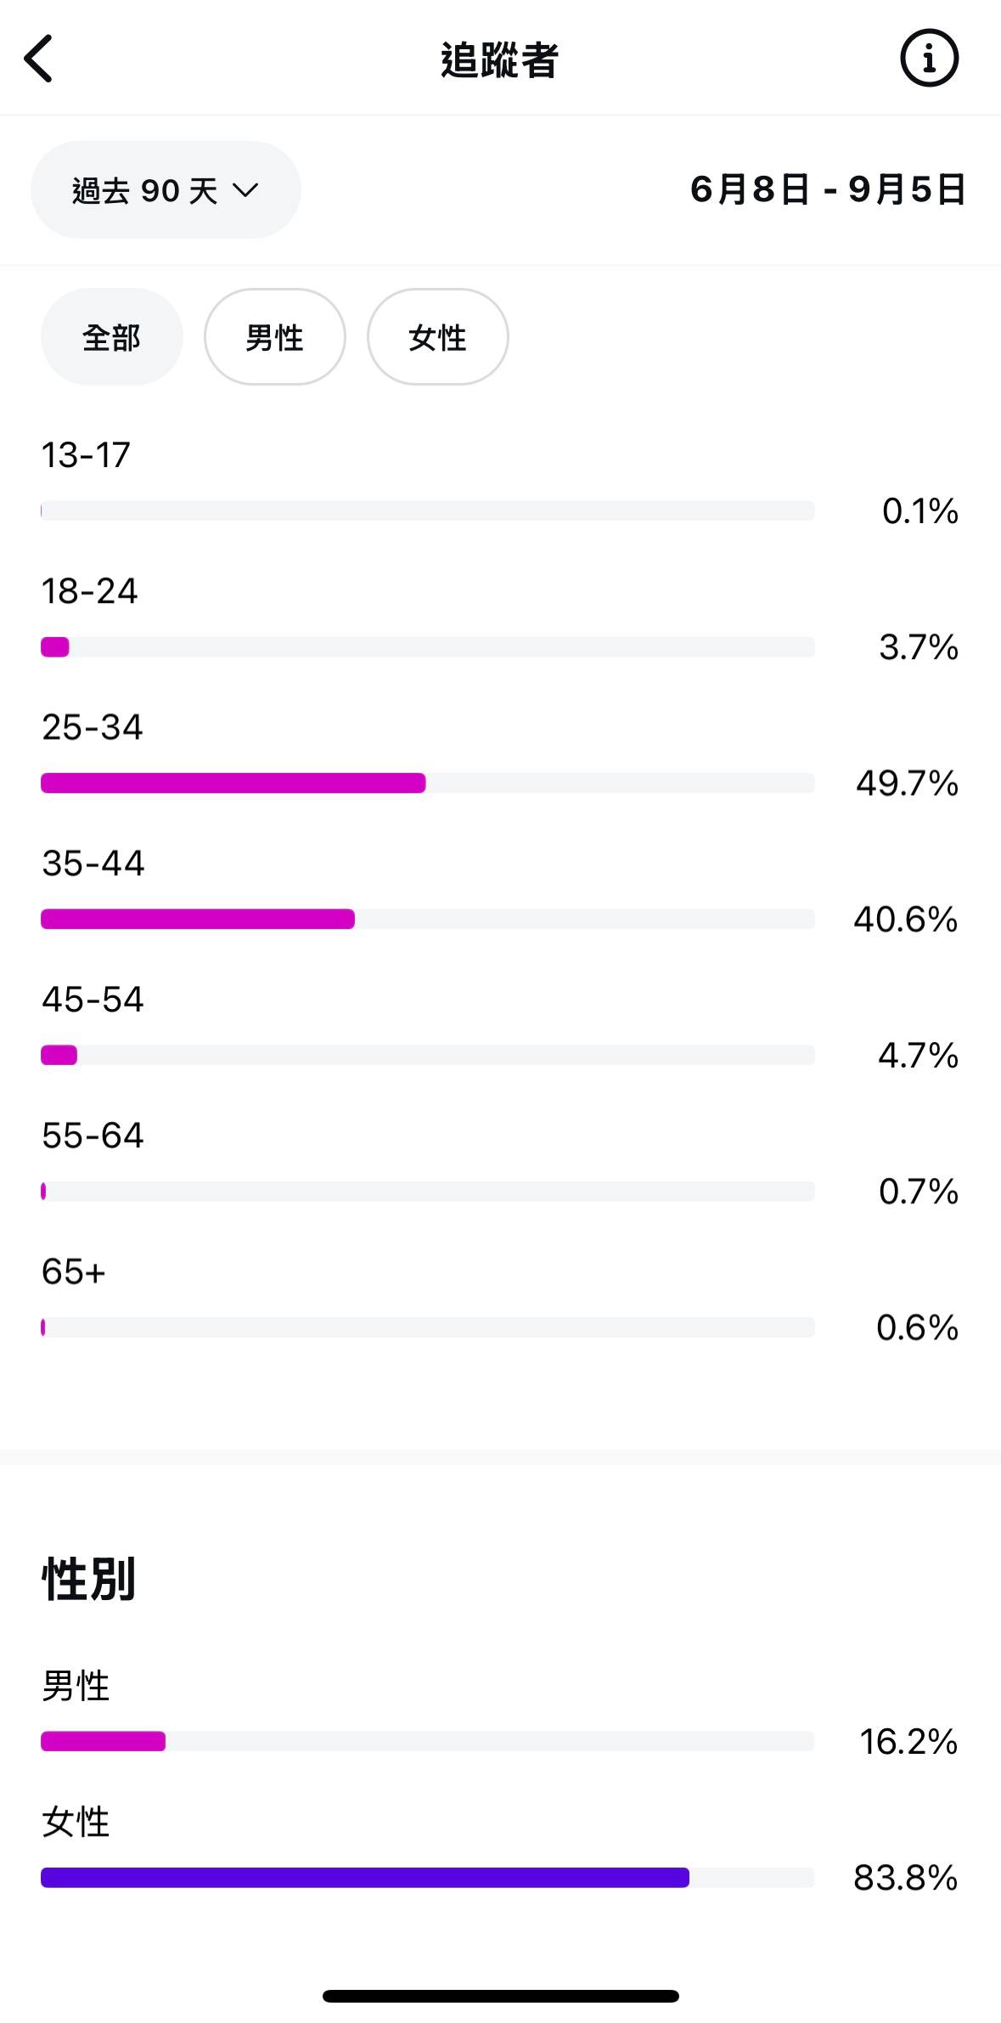
Task: Tap the 65+ age label
Action: (74, 1271)
